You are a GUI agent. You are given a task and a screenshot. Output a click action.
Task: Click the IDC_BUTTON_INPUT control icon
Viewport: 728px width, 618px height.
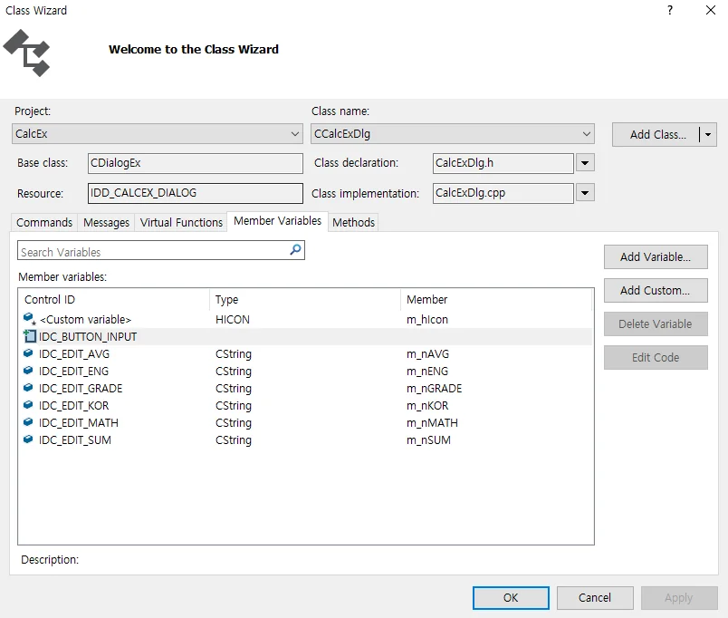(30, 336)
